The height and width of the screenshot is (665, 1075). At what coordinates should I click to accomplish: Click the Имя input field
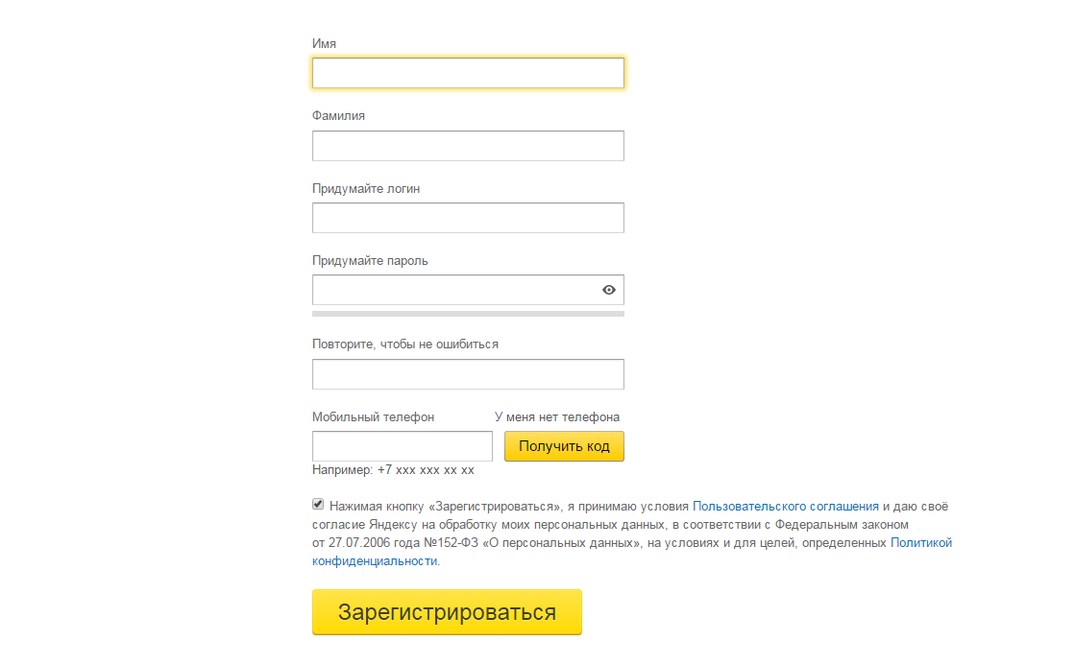[x=468, y=74]
